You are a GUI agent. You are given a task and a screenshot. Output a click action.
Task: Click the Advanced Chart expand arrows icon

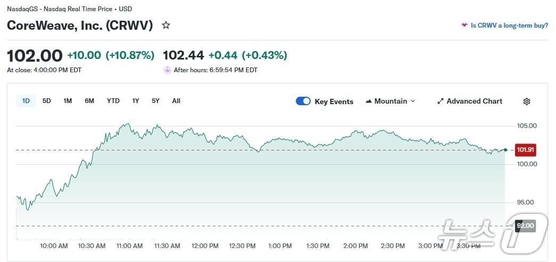440,102
